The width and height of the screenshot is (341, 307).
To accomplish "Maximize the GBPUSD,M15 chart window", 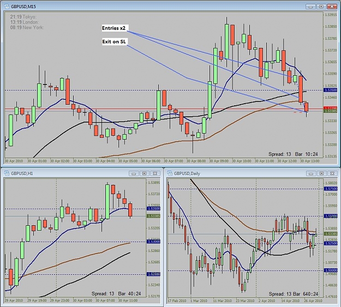I will (x=321, y=7).
